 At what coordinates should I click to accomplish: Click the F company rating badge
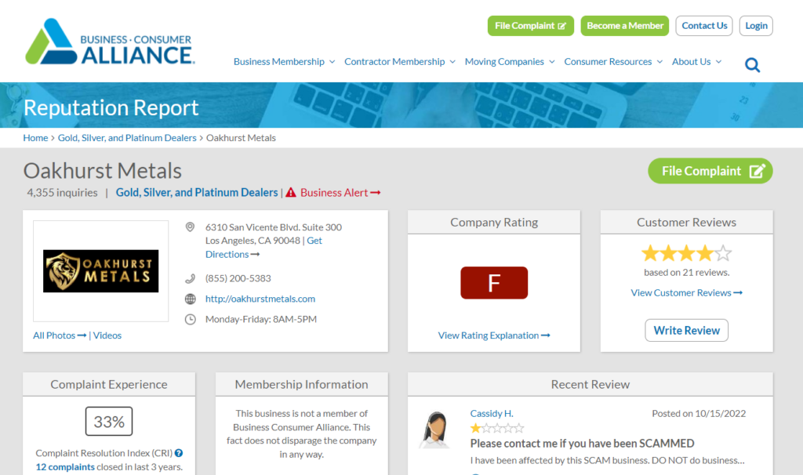(494, 282)
